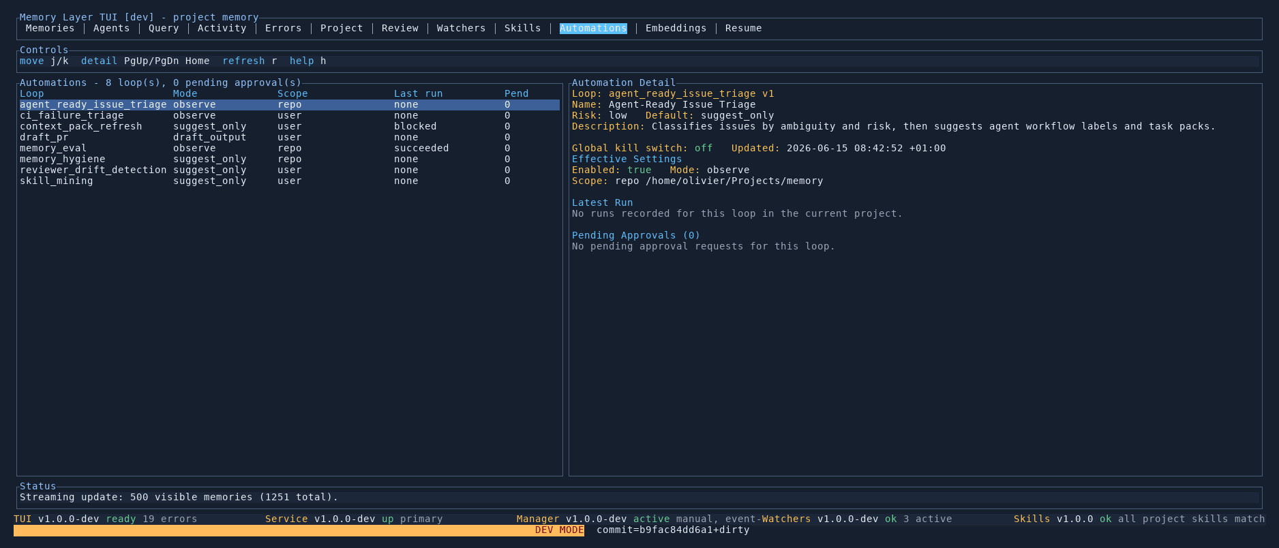Click the highlighted Automations tab

coord(593,28)
